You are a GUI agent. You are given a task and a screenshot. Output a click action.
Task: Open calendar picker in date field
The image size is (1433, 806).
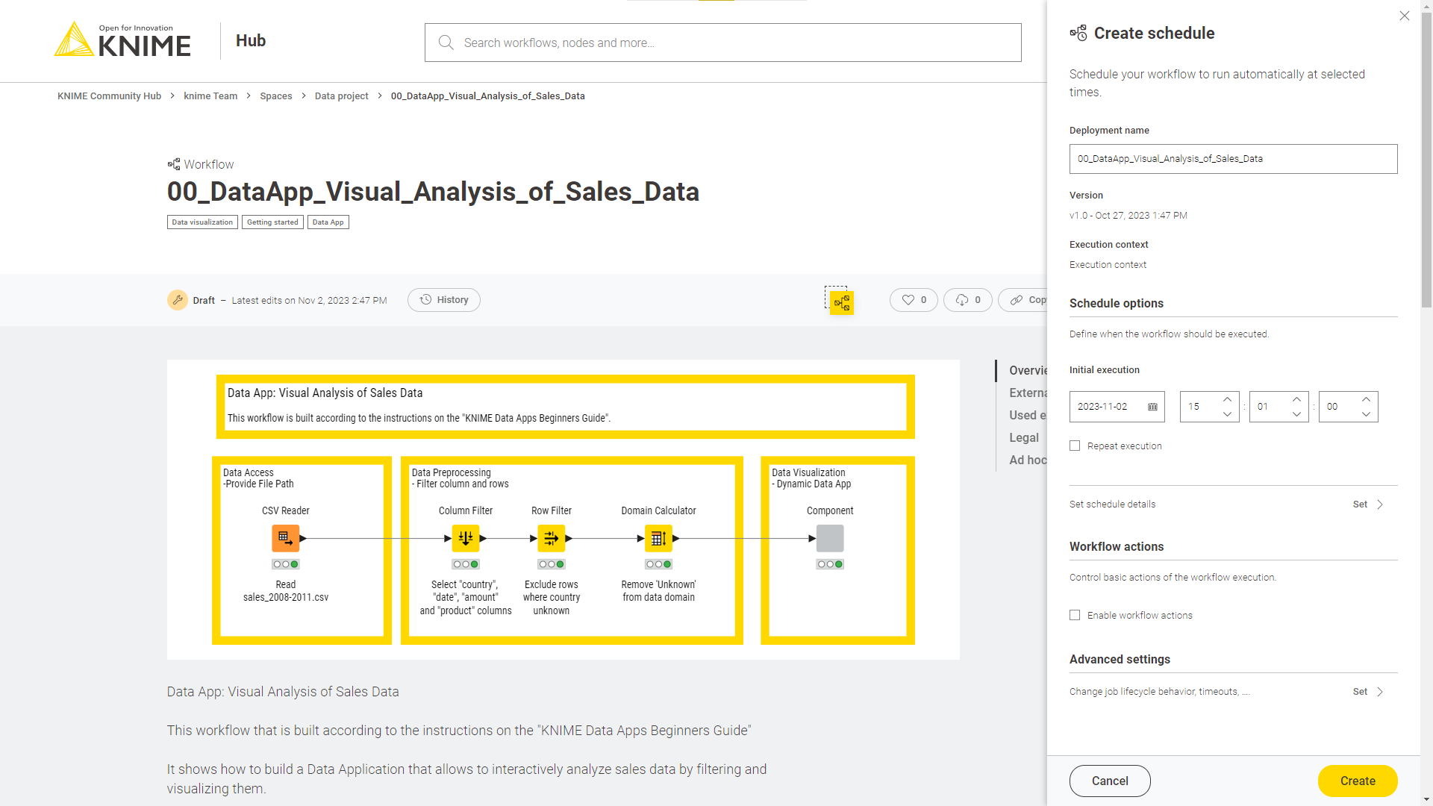1152,407
